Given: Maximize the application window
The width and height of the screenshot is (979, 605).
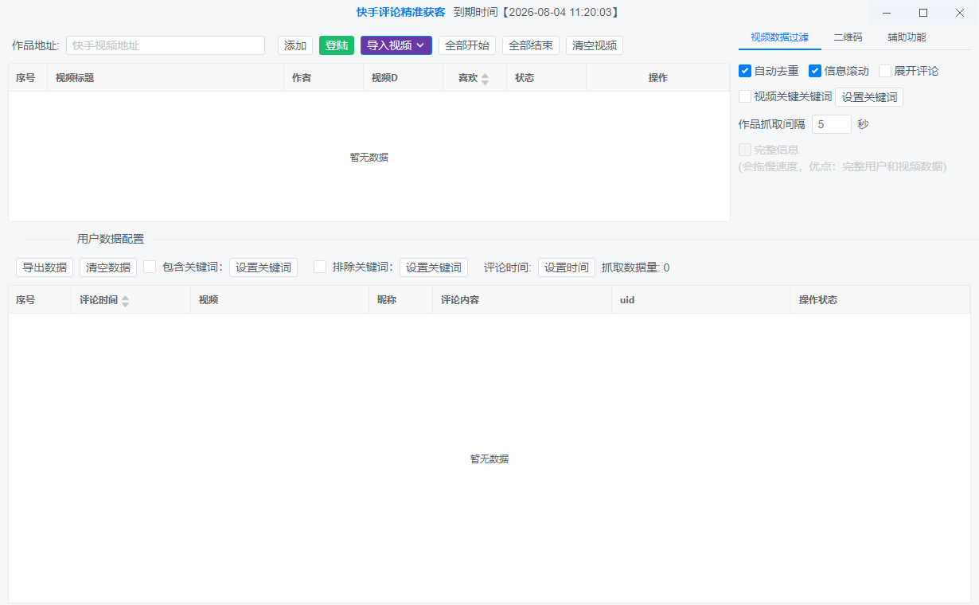Looking at the screenshot, I should pyautogui.click(x=923, y=12).
